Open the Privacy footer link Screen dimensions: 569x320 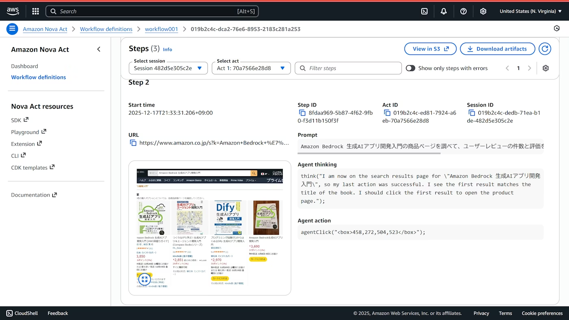click(x=481, y=313)
